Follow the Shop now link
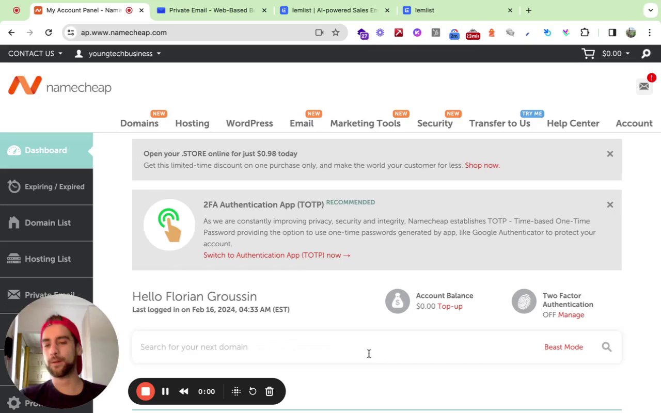Image resolution: width=661 pixels, height=413 pixels. (x=482, y=165)
